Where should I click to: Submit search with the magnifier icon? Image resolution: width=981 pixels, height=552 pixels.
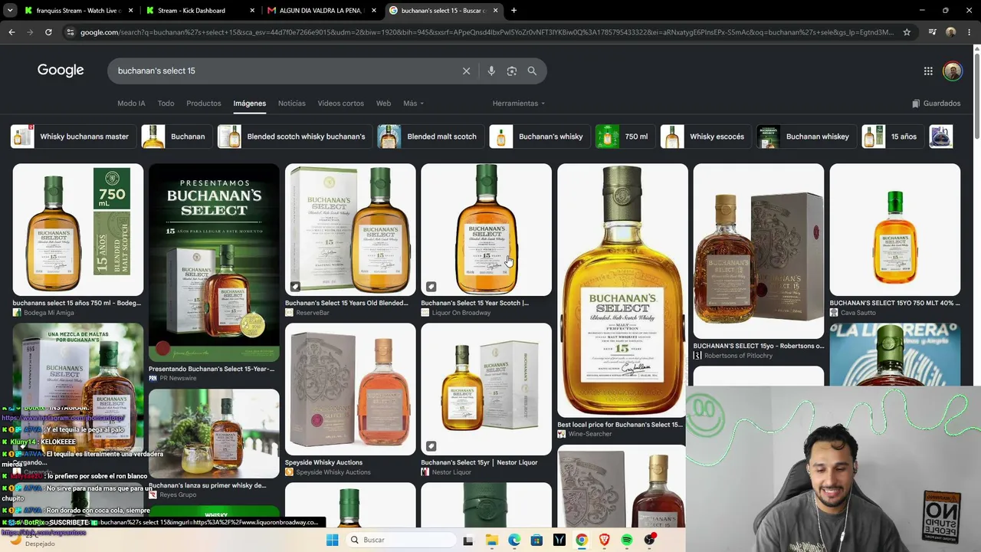coord(532,71)
